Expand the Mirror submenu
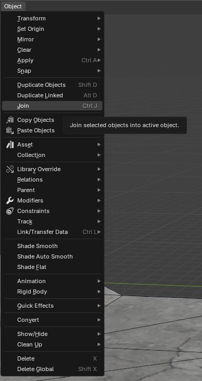The width and height of the screenshot is (202, 381). click(52, 39)
